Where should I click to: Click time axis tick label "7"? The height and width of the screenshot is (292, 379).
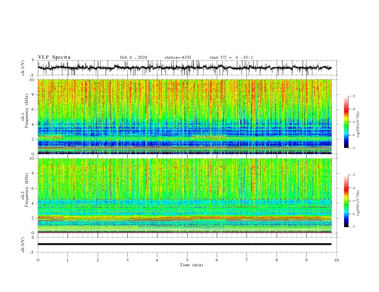tap(247, 260)
